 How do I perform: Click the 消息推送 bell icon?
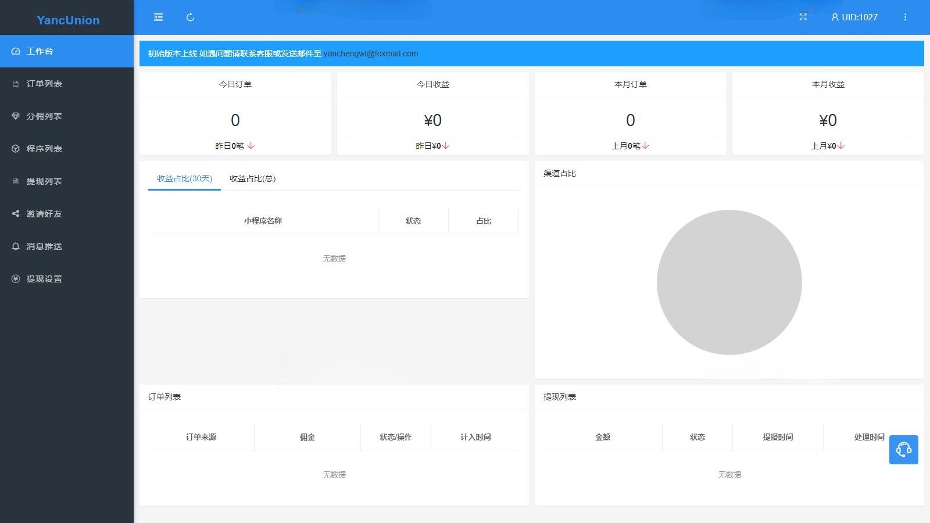16,246
